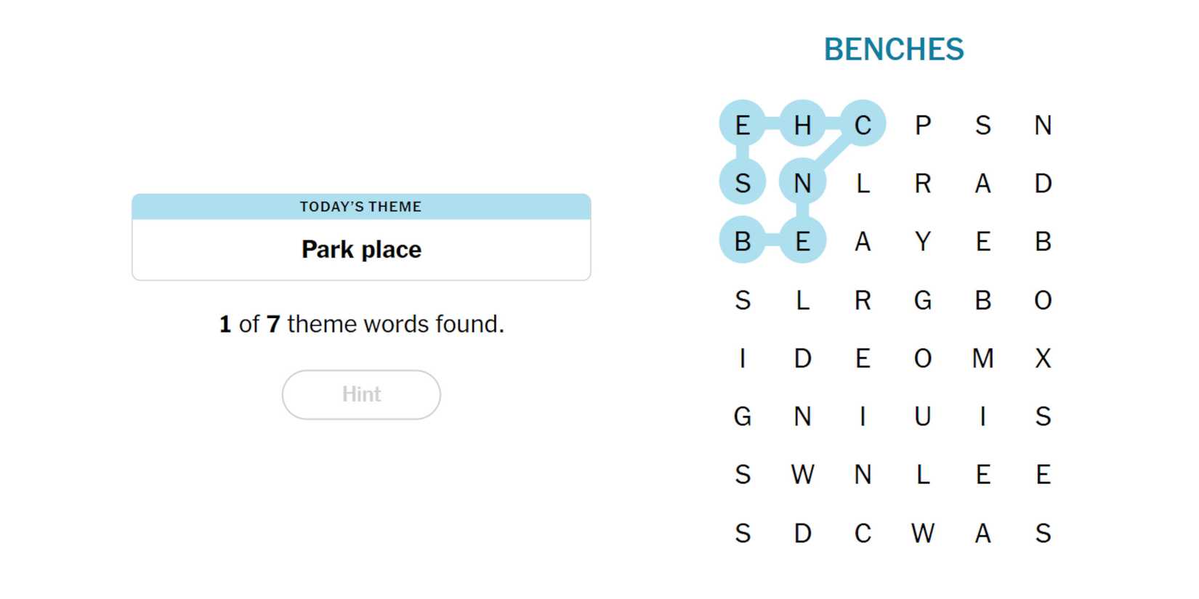
Task: Tap the letter Y in the grid
Action: pos(923,241)
